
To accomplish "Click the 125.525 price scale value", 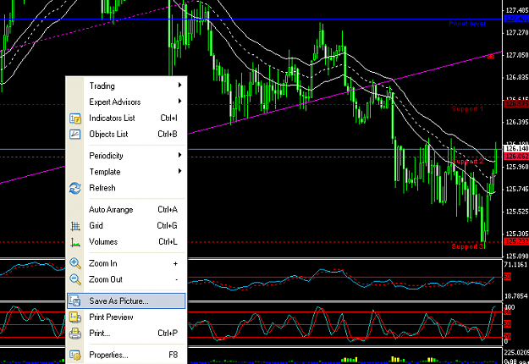I will click(517, 212).
